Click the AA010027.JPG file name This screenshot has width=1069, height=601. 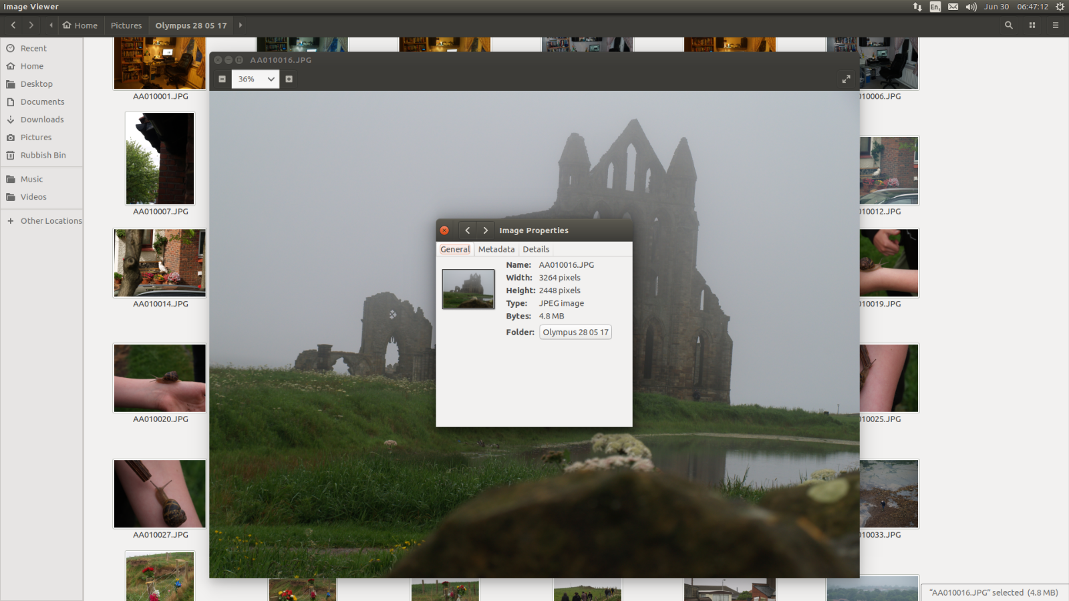160,535
